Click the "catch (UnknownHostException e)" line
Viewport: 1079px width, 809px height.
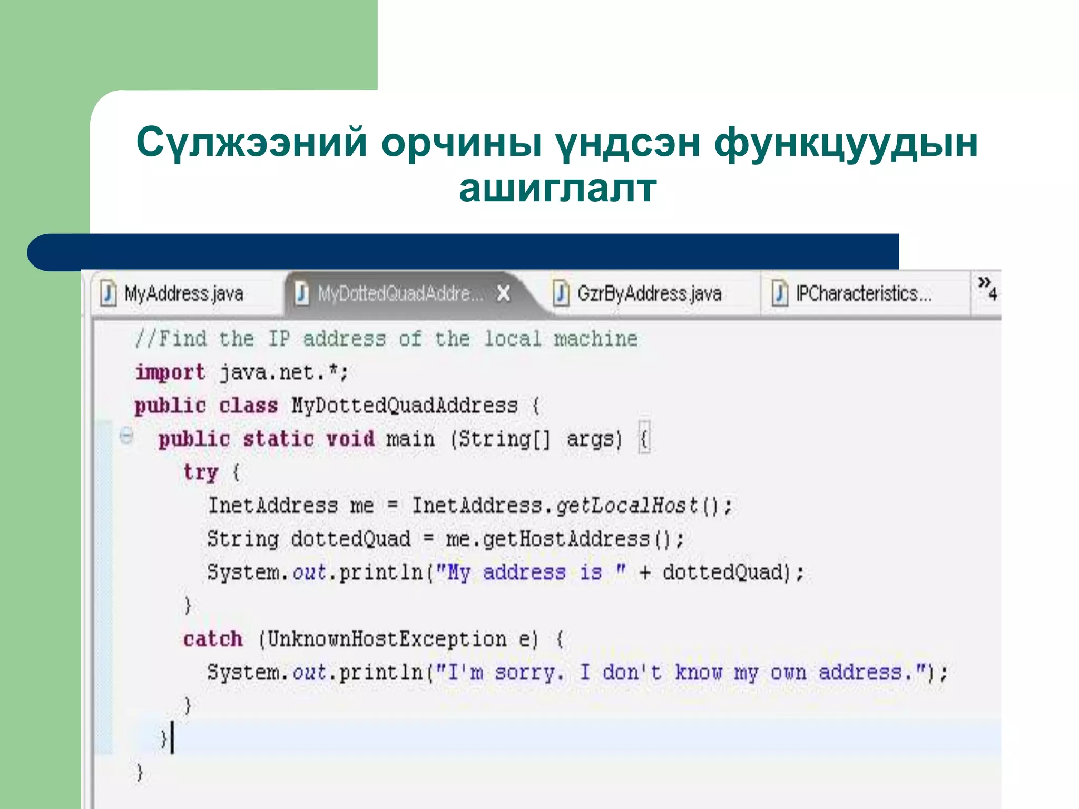pos(374,639)
